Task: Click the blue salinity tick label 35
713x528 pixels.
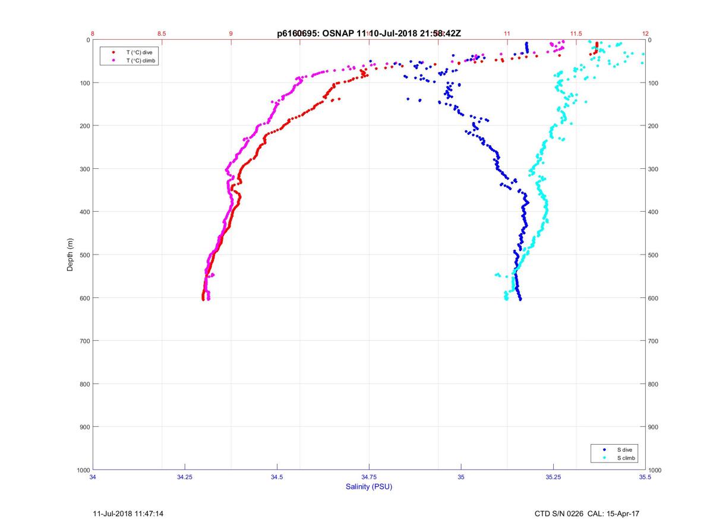Action: 461,477
